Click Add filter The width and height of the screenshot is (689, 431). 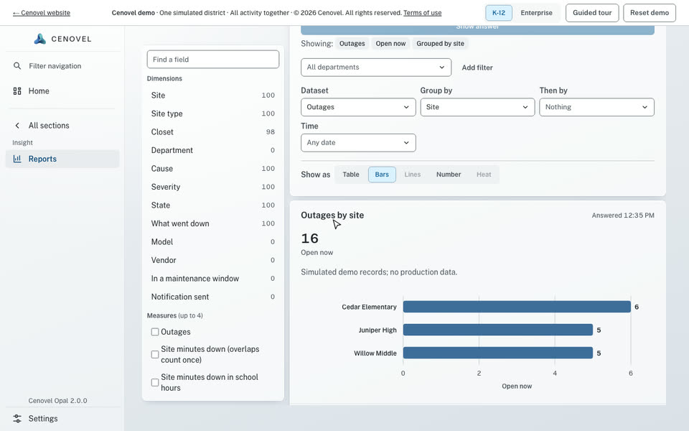point(477,68)
